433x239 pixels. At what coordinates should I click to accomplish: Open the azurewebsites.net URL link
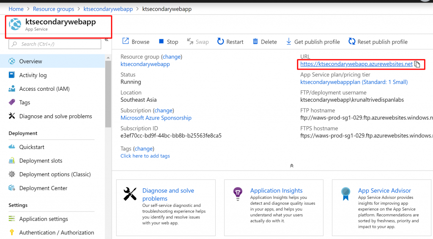pyautogui.click(x=356, y=64)
